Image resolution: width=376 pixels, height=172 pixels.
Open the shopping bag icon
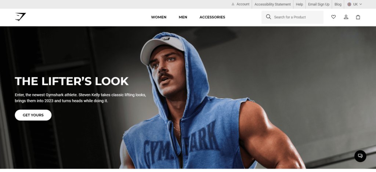358,17
